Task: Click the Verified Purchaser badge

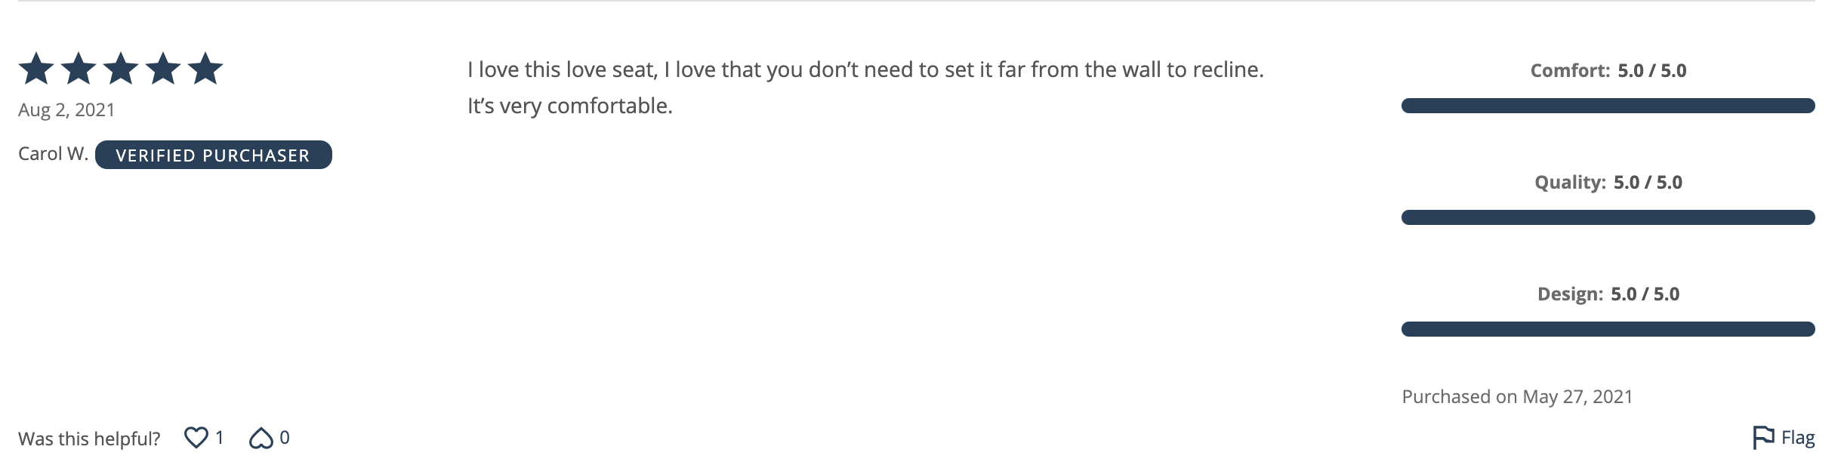Action: coord(214,155)
